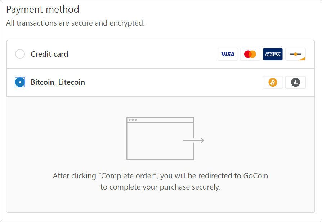This screenshot has width=322, height=222.
Task: Click the gray Litecoin logo
Action: [295, 82]
